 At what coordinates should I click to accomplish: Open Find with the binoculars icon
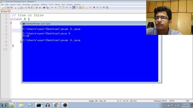coord(44,7)
